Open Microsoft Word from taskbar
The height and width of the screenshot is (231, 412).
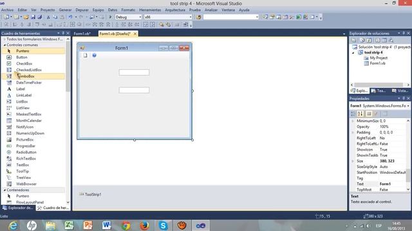pos(107,225)
